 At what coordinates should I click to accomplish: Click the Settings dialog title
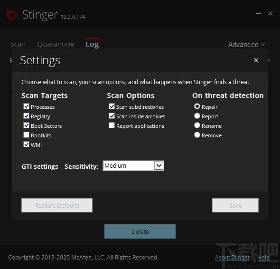[x=40, y=60]
